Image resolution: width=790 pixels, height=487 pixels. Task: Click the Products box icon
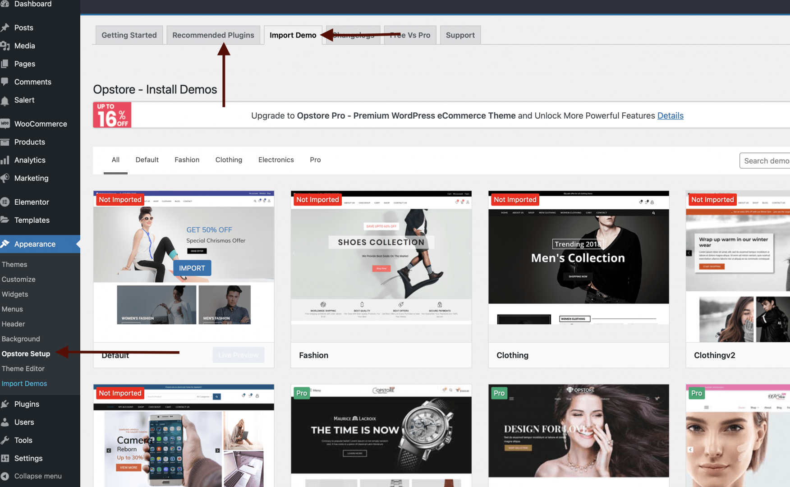5,142
